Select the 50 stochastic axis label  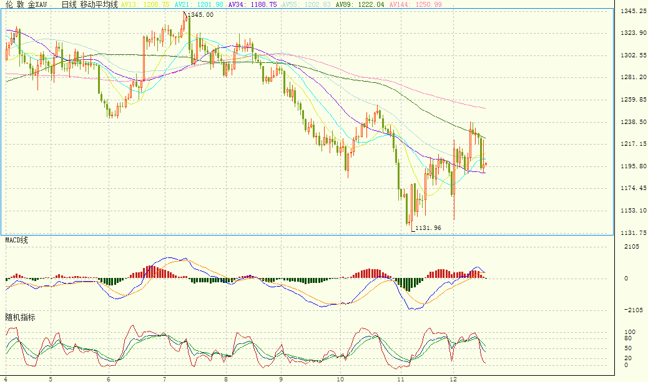point(628,348)
